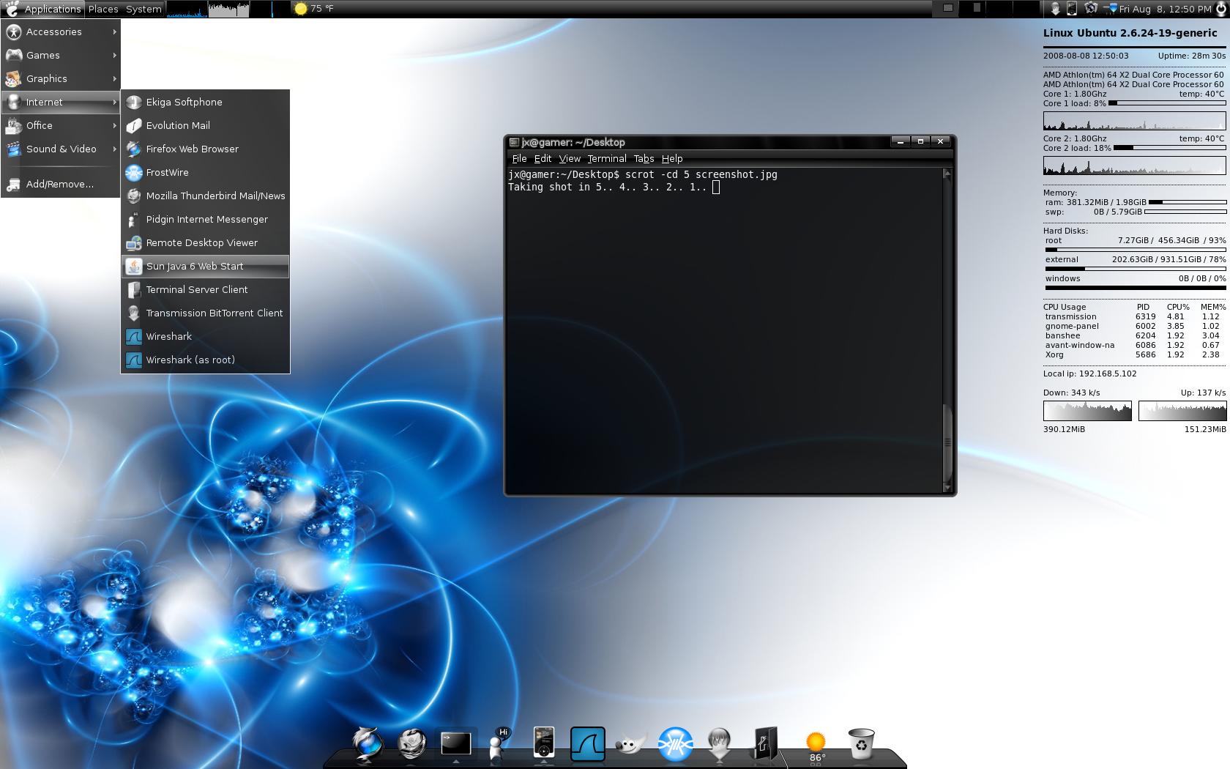The height and width of the screenshot is (769, 1230).
Task: Click the terminal scrollbar up arrow
Action: point(947,174)
